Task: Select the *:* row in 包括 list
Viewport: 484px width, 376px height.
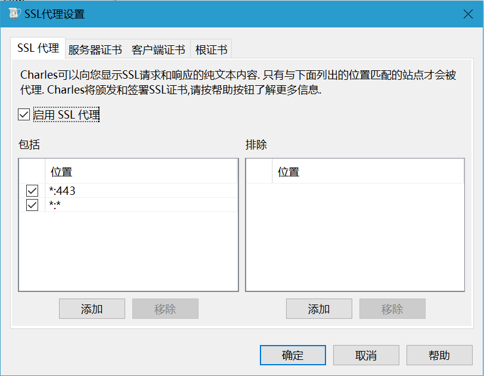Action: (x=128, y=205)
